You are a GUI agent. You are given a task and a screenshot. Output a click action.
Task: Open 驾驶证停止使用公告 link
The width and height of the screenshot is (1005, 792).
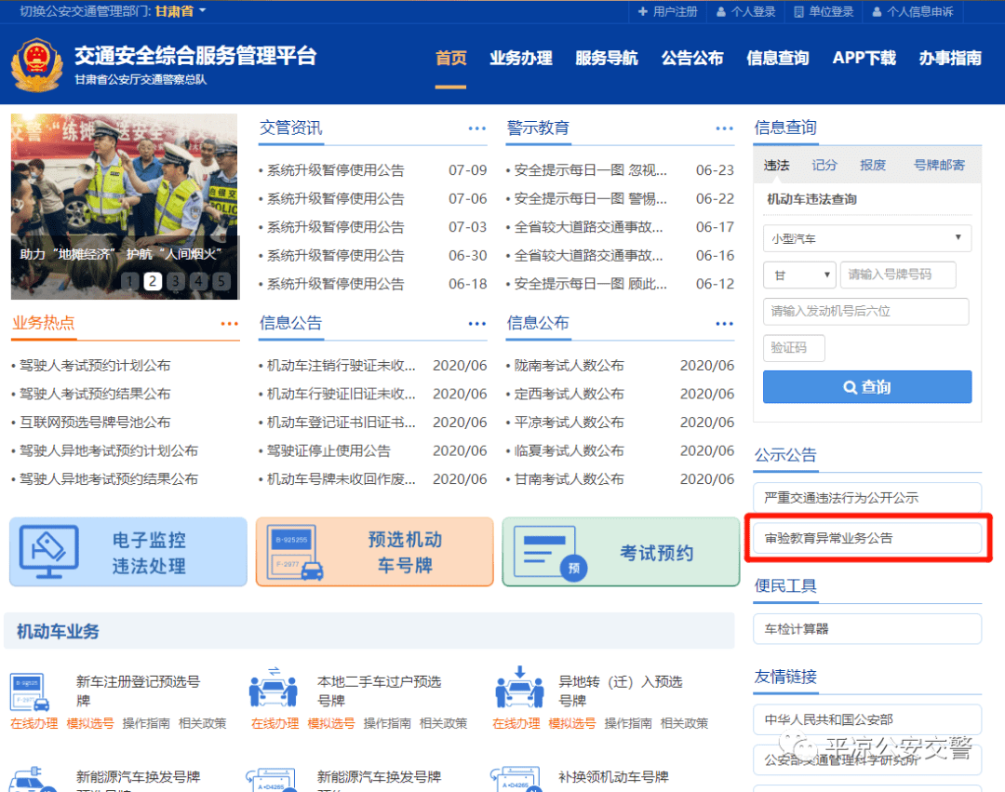[328, 451]
